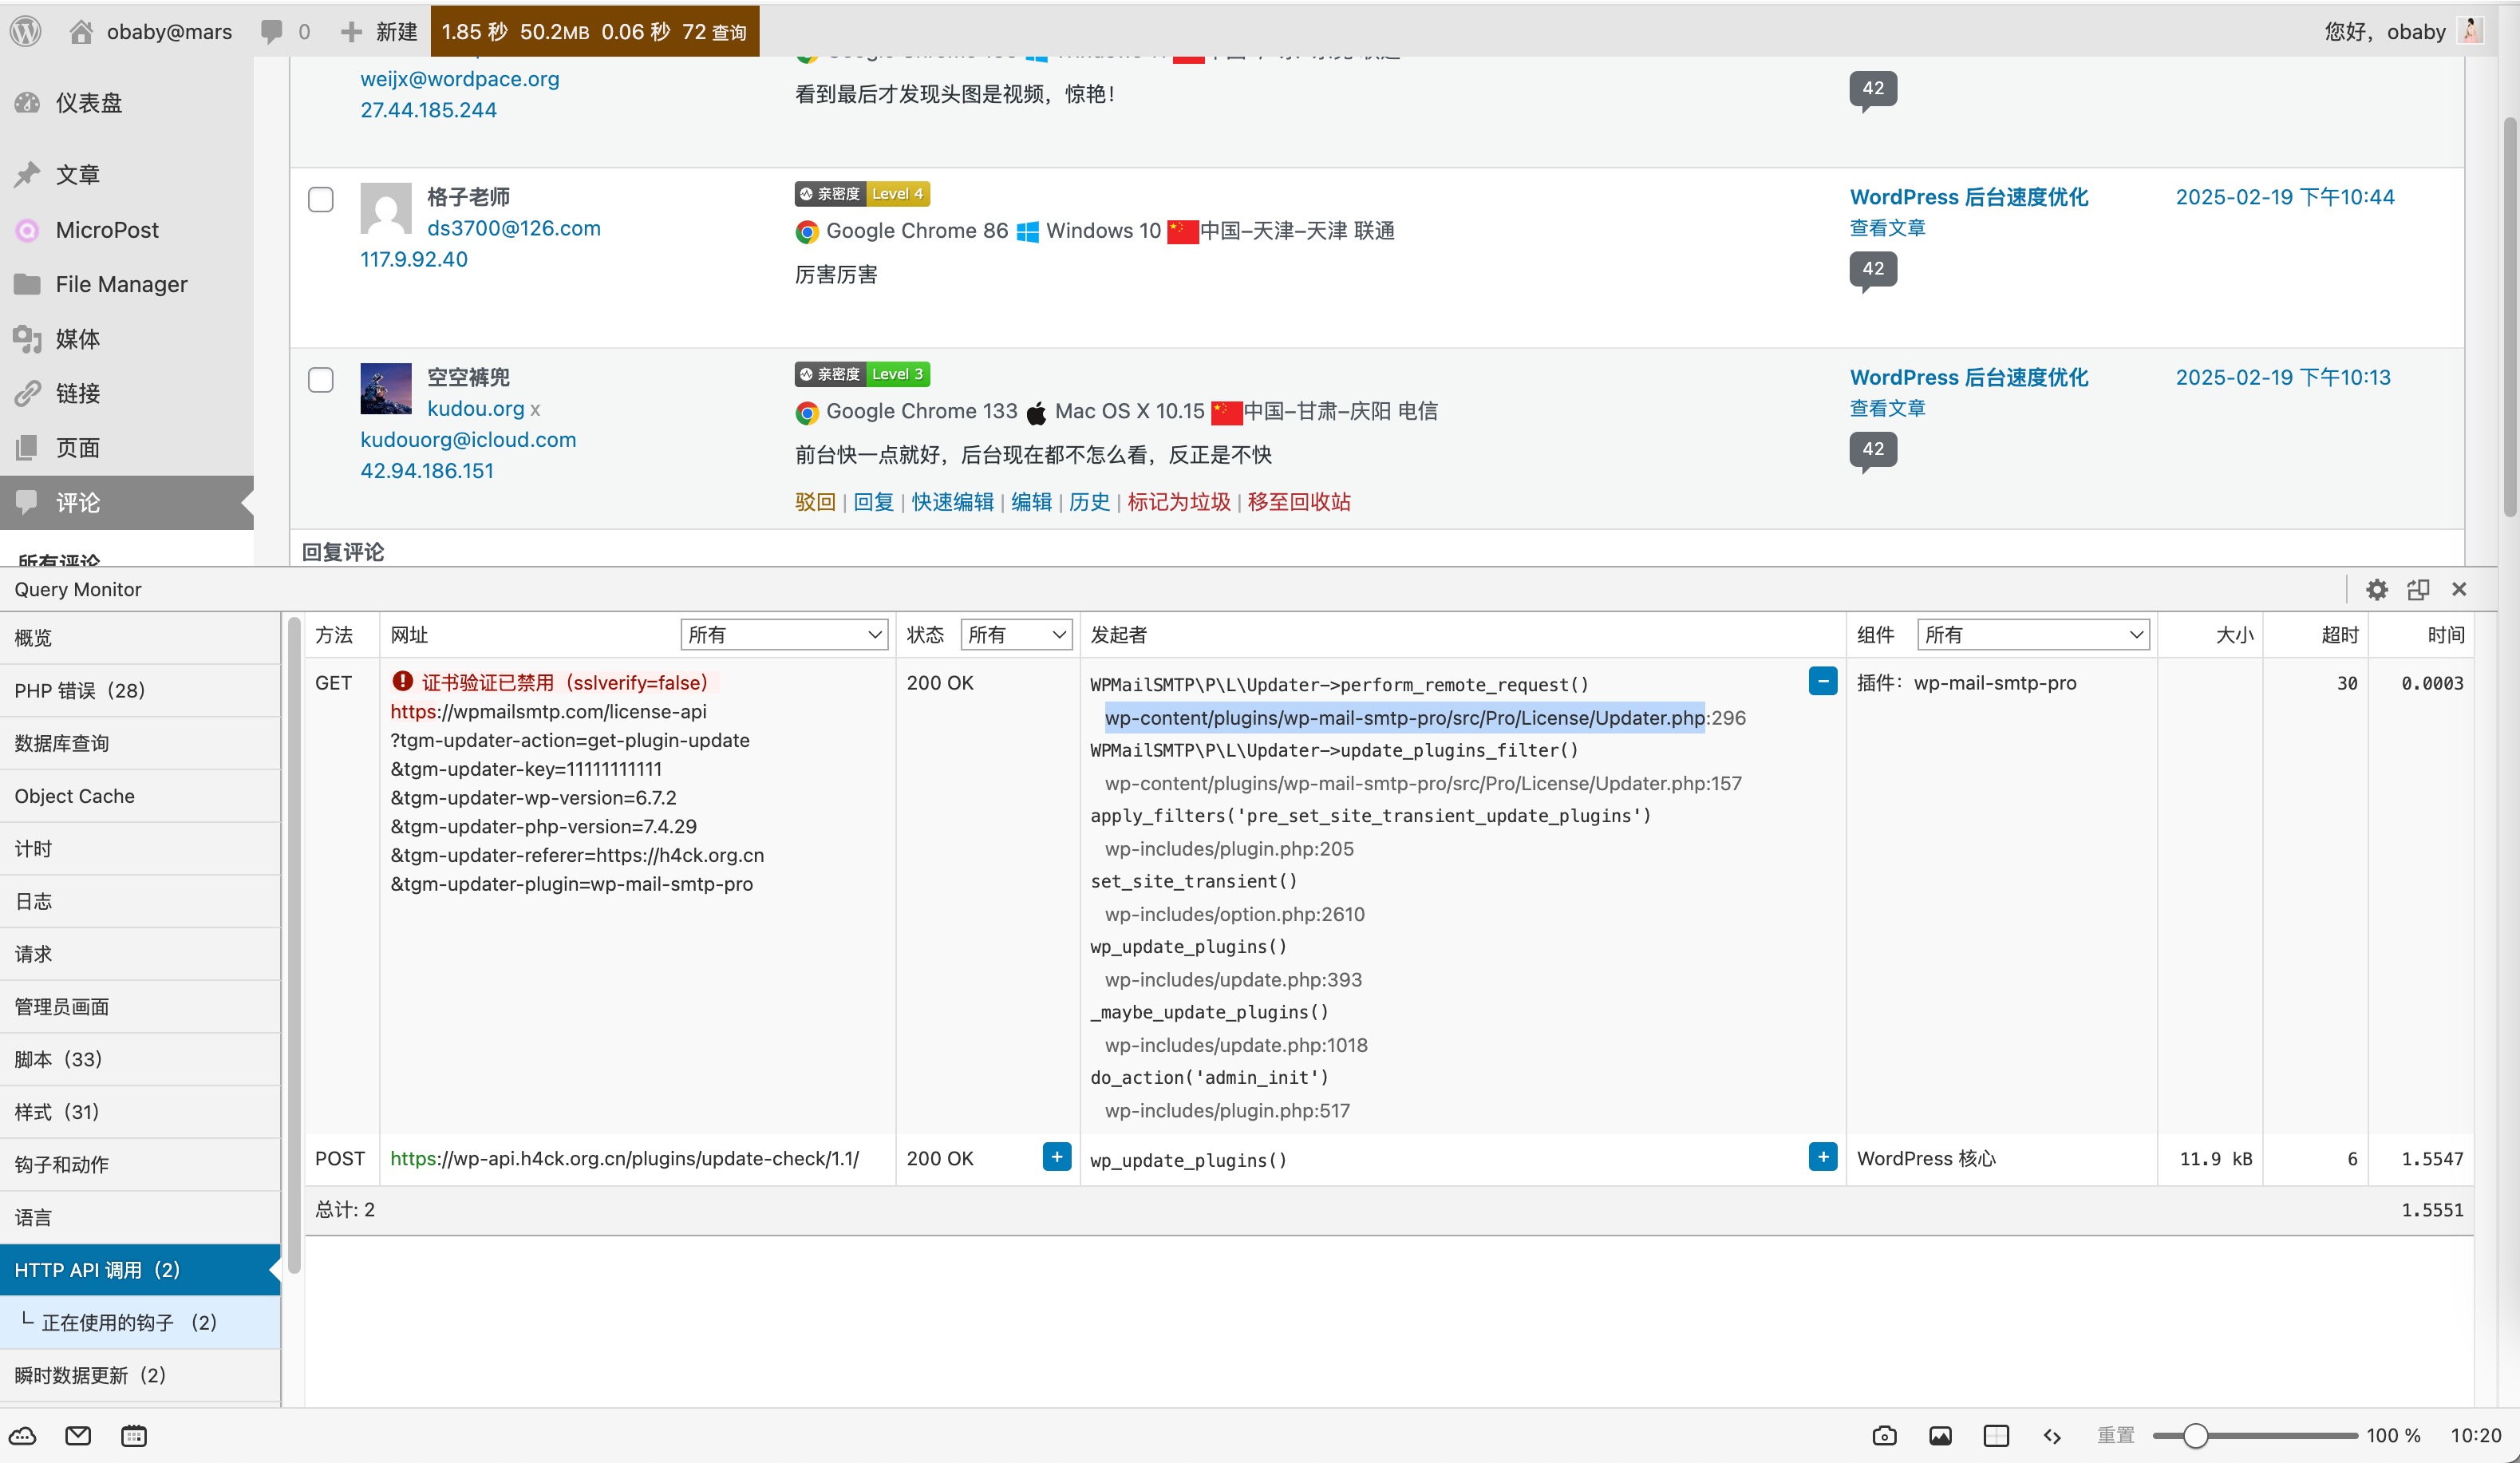Open the 数据库查询 panel in Query Monitor
This screenshot has width=2520, height=1463.
[x=62, y=743]
